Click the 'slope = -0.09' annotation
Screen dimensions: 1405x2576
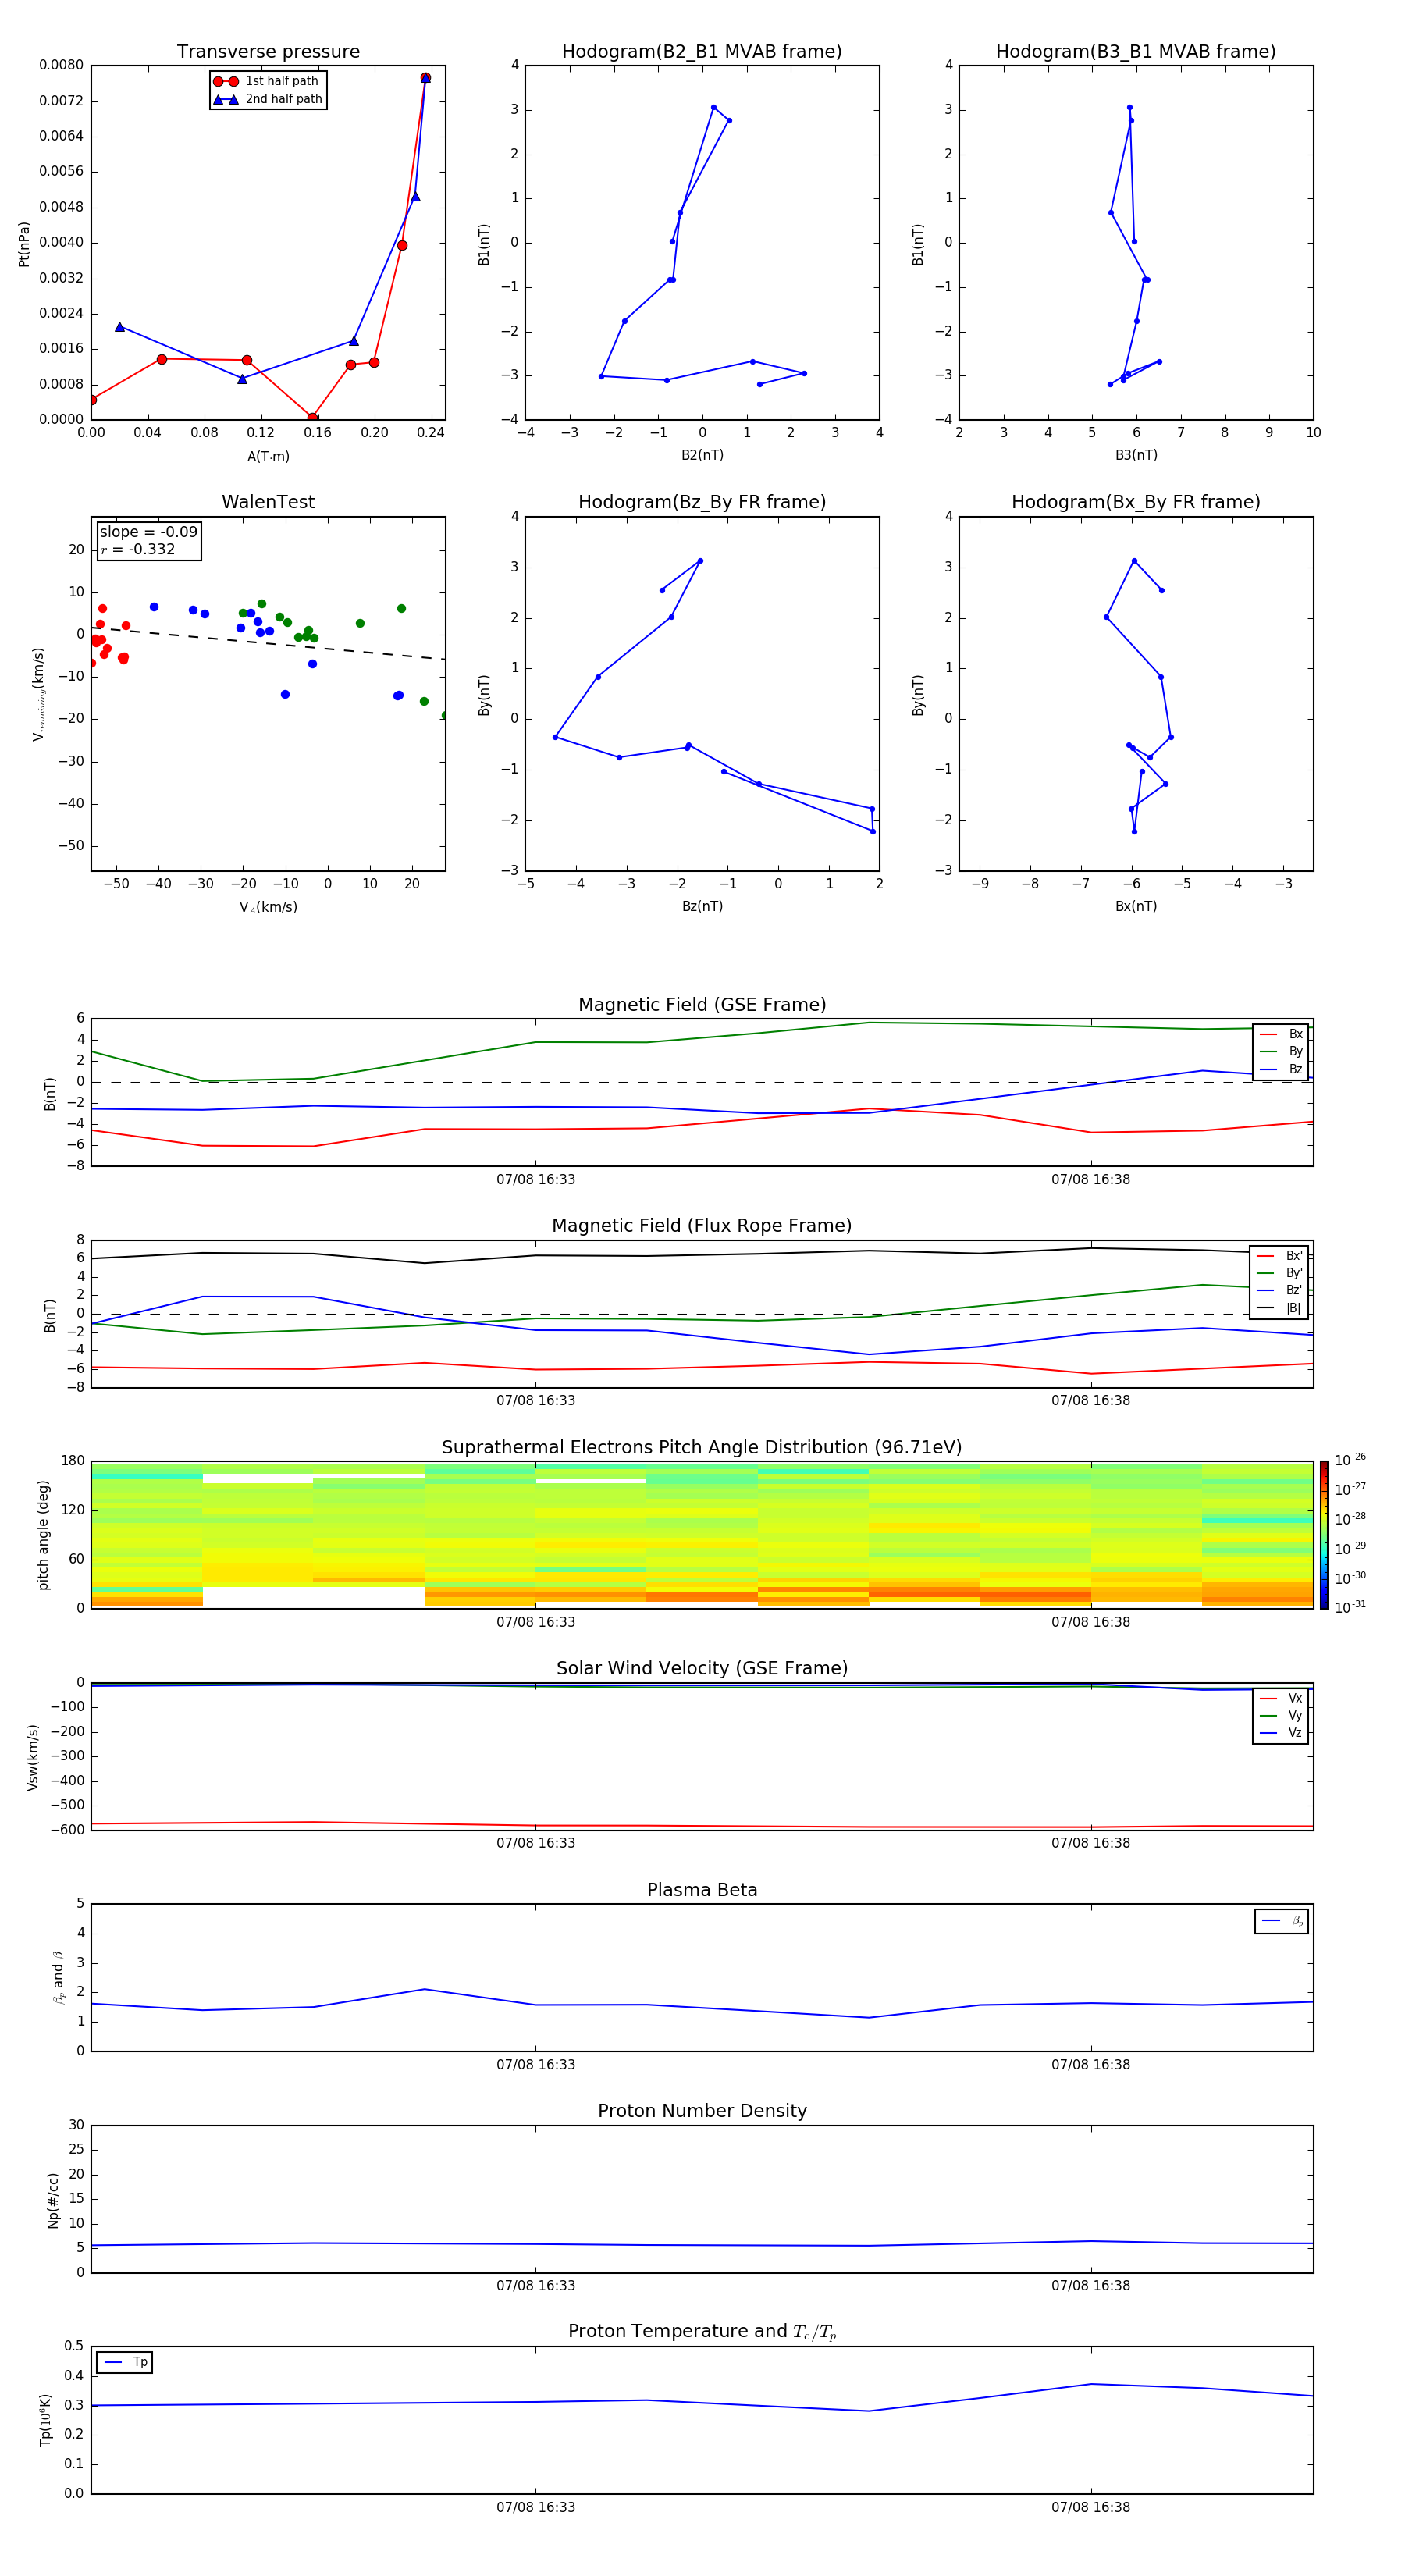click(149, 532)
